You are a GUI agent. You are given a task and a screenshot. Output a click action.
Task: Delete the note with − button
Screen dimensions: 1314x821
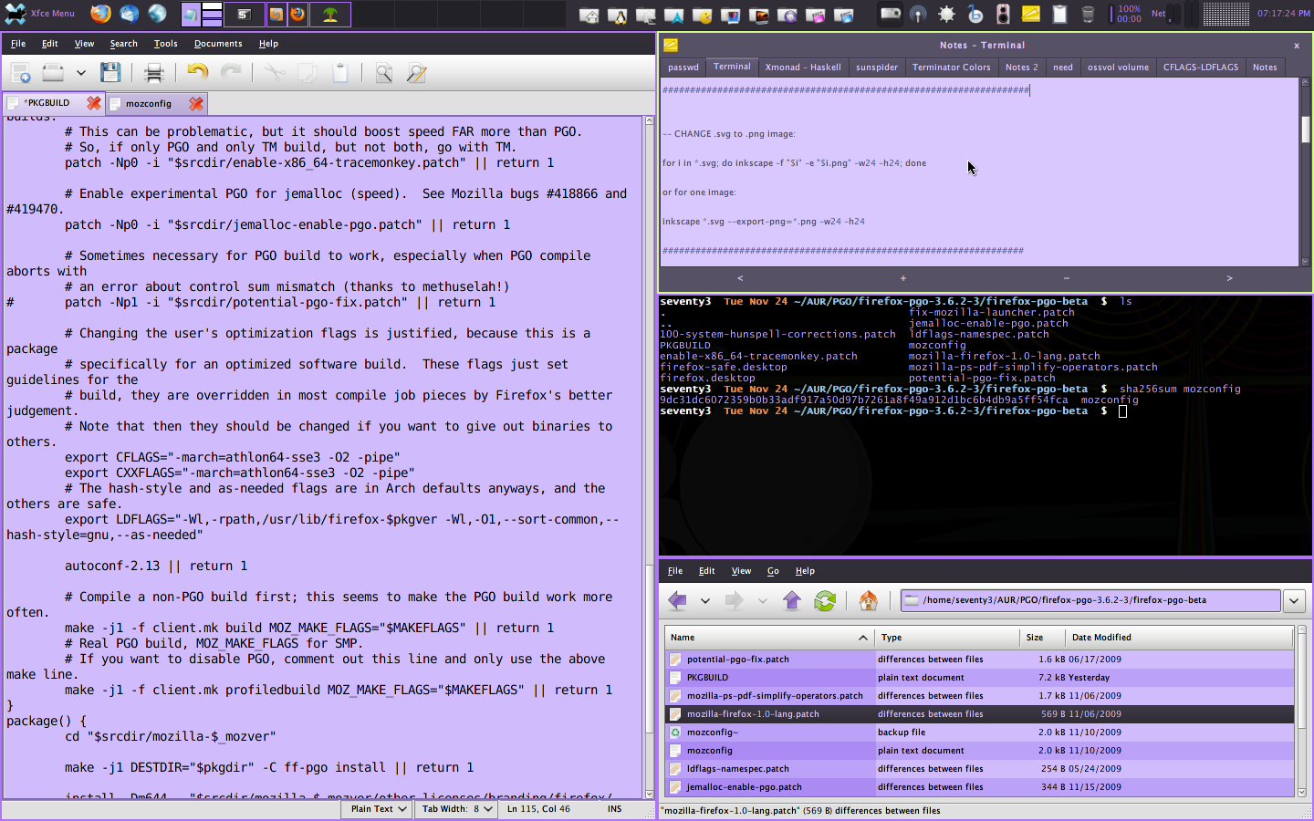tap(1066, 278)
